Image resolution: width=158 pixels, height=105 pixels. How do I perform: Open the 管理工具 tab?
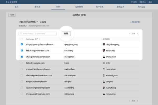tap(120, 6)
